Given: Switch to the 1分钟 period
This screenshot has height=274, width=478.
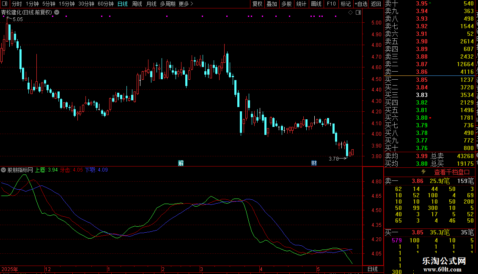Looking at the screenshot, I should click(x=32, y=4).
